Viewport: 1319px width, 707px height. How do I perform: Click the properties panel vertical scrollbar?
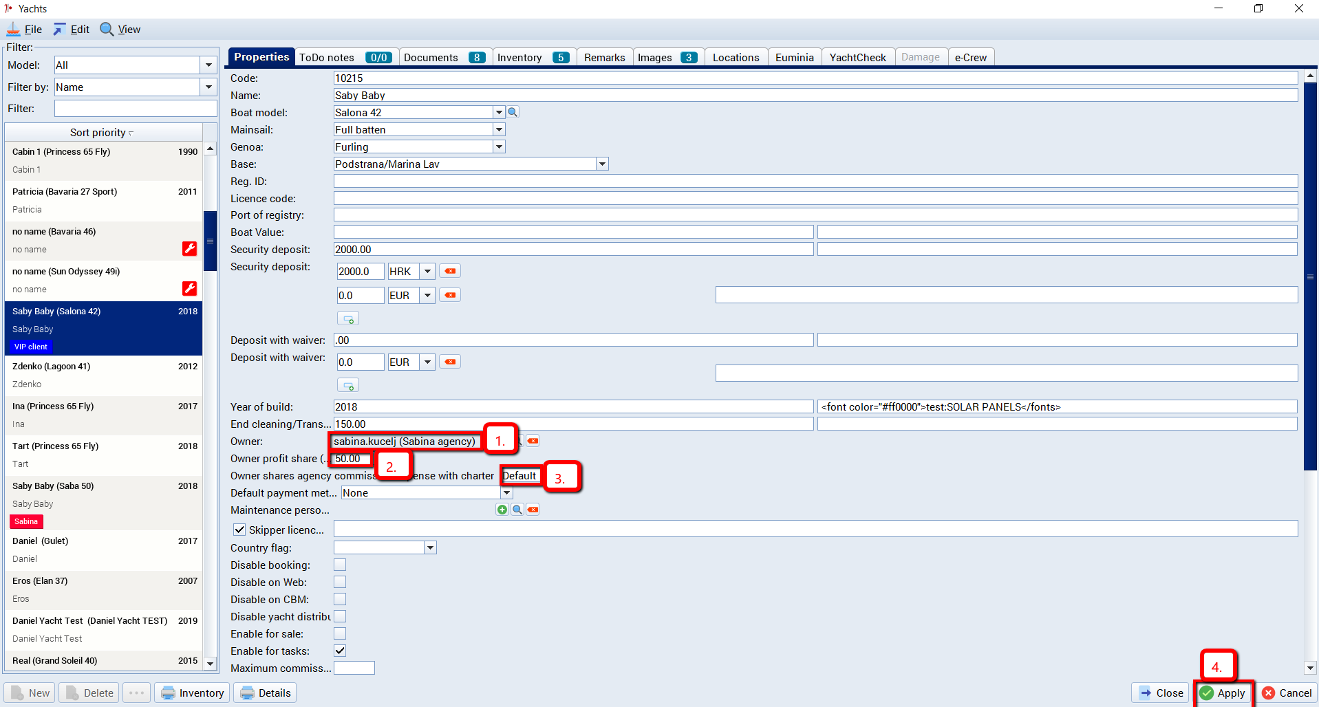[x=1310, y=275]
